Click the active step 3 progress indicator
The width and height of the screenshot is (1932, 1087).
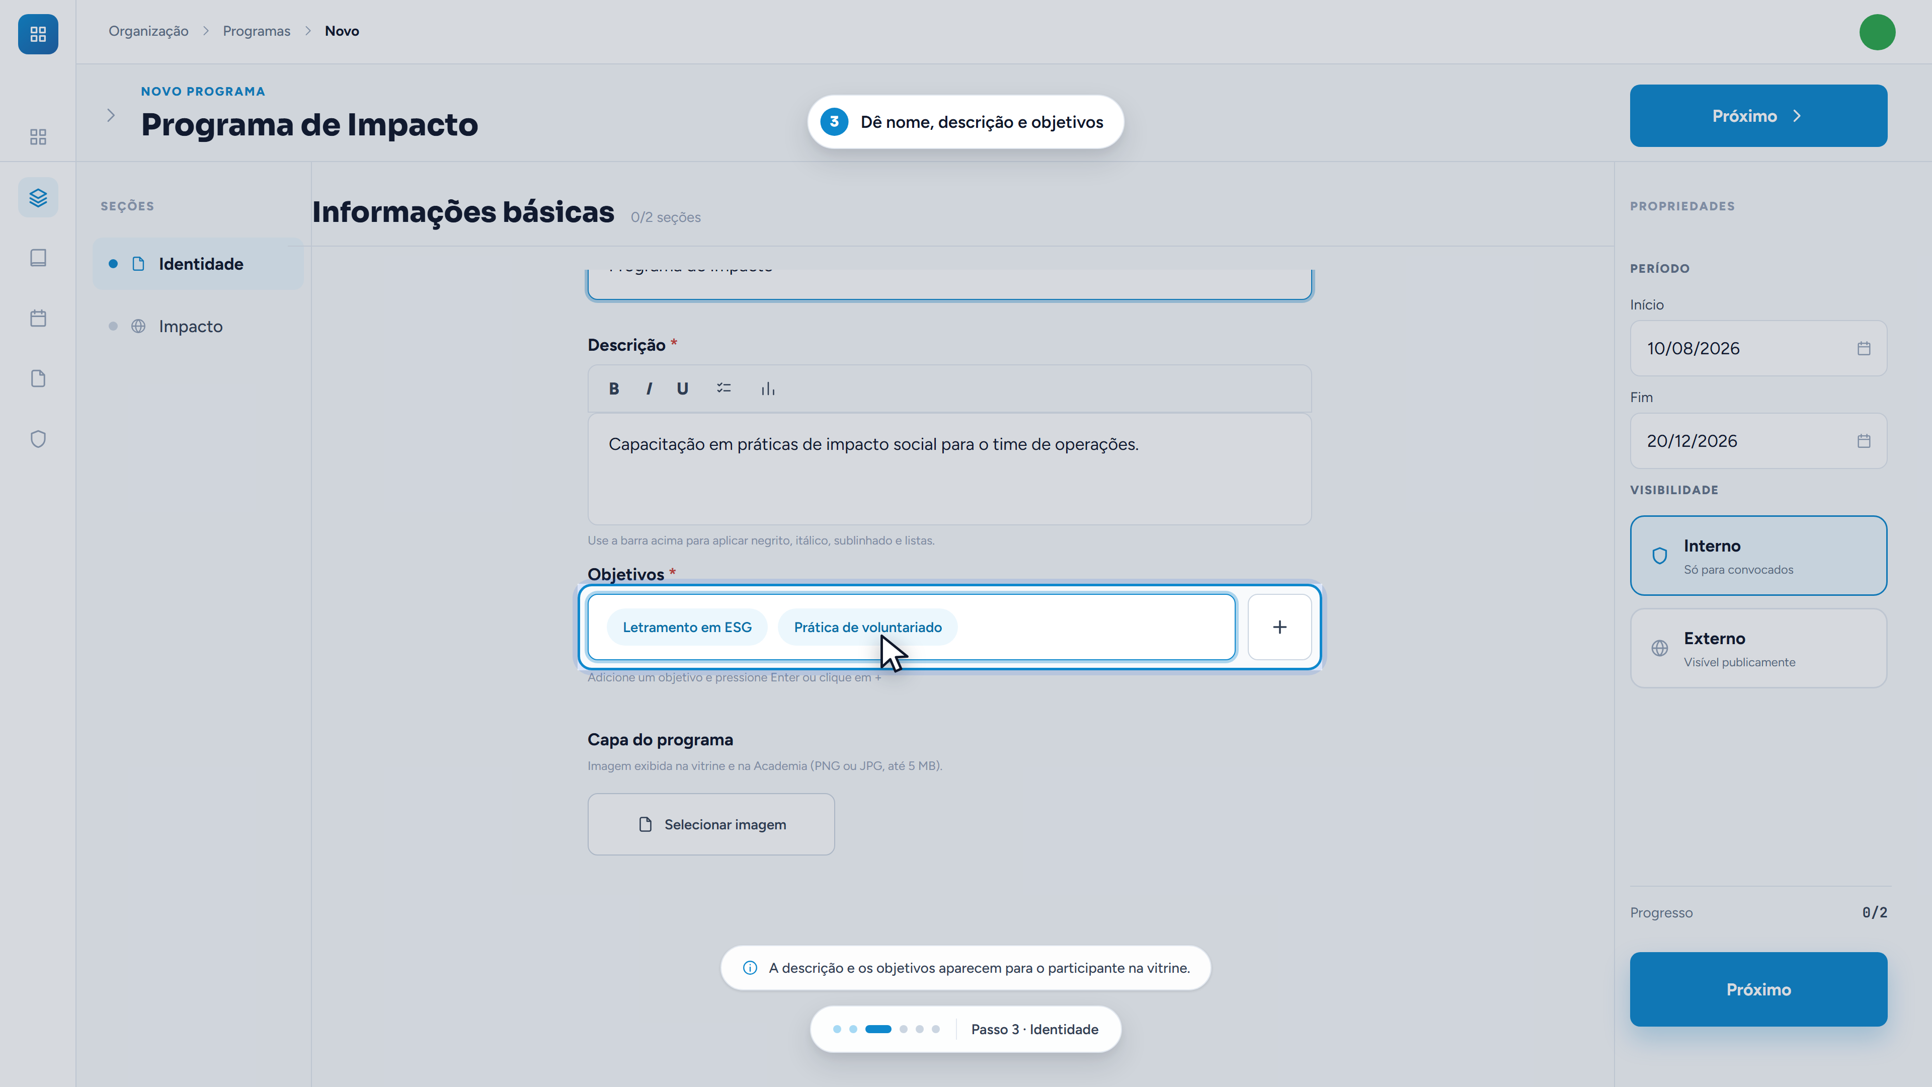[x=878, y=1029]
